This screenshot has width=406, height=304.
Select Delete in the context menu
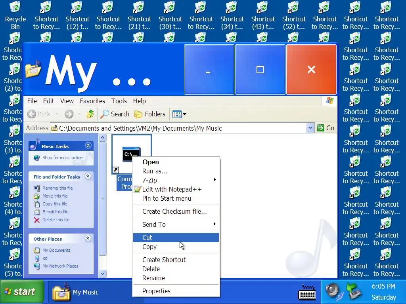coord(176,269)
